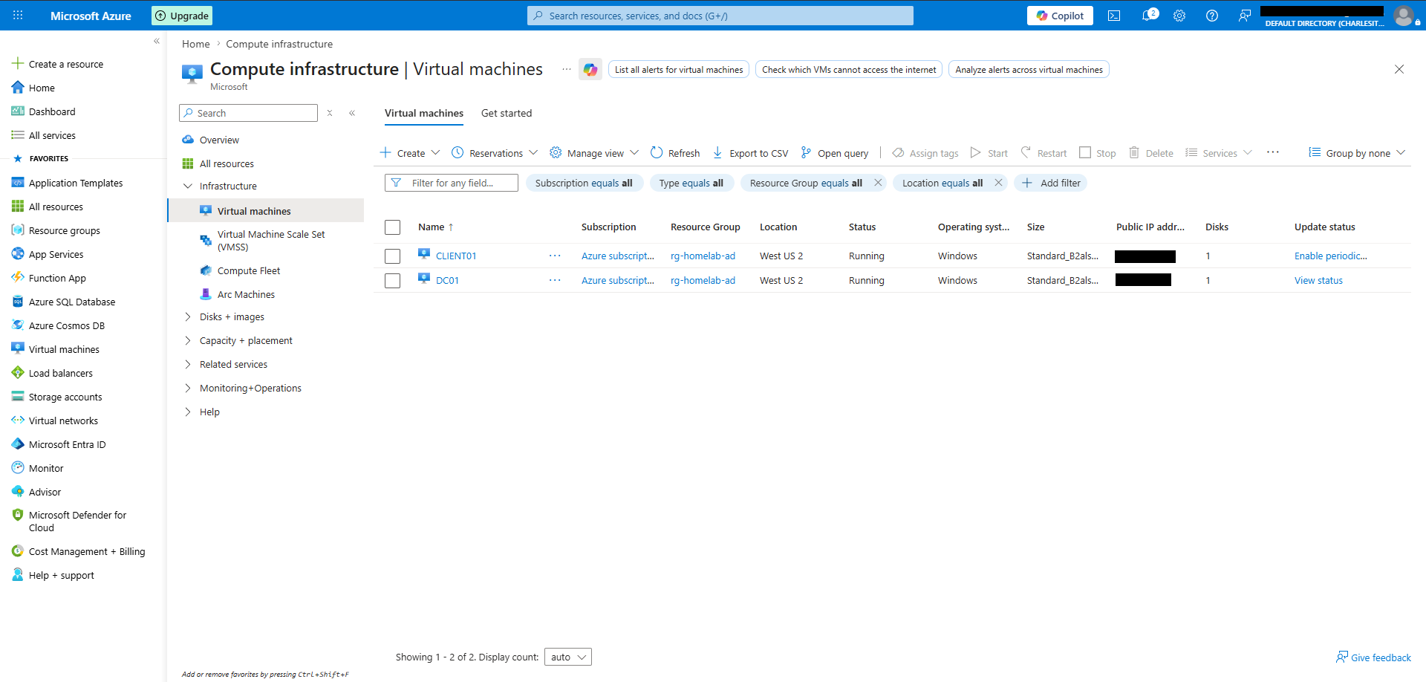Open the Create dropdown
Viewport: 1426px width, 682px height.
click(410, 153)
